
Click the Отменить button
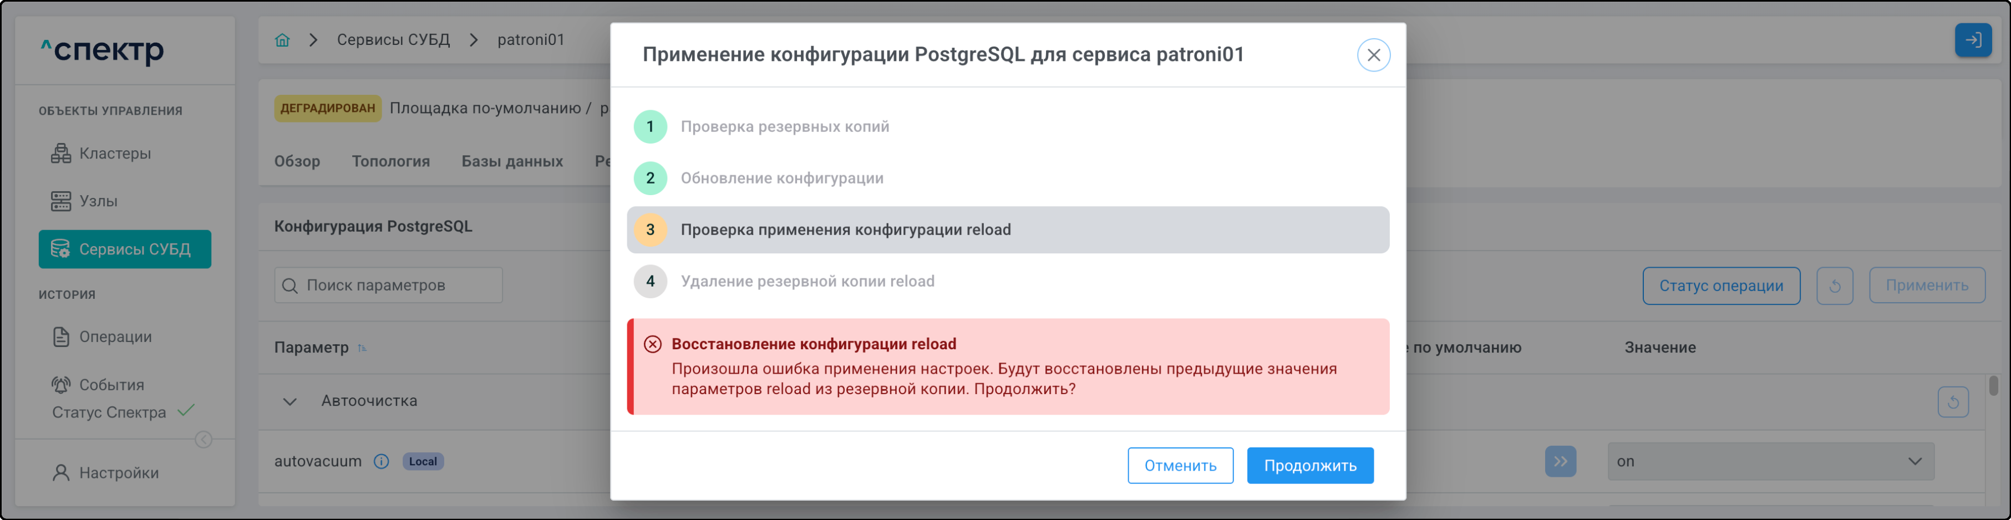click(1180, 466)
